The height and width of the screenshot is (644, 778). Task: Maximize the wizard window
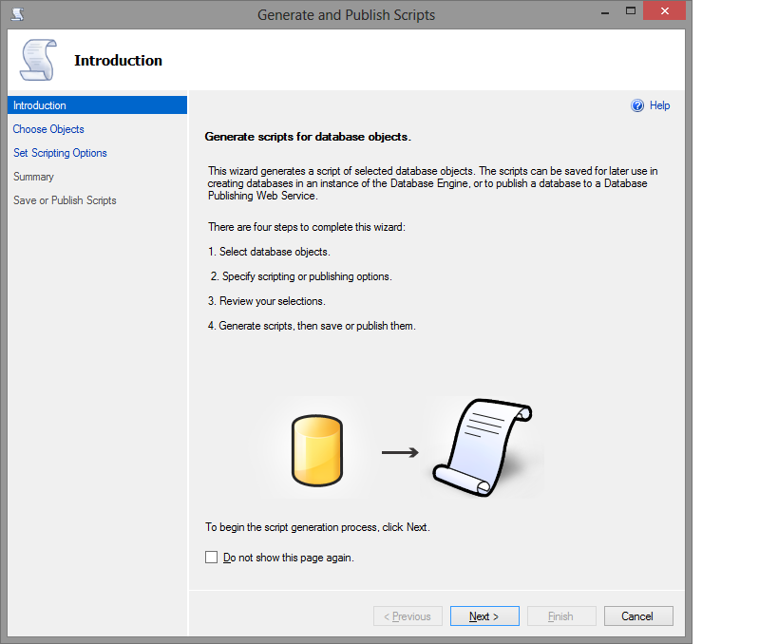(631, 10)
